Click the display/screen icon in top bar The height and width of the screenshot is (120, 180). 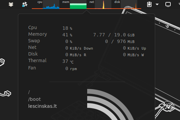pos(168,5)
